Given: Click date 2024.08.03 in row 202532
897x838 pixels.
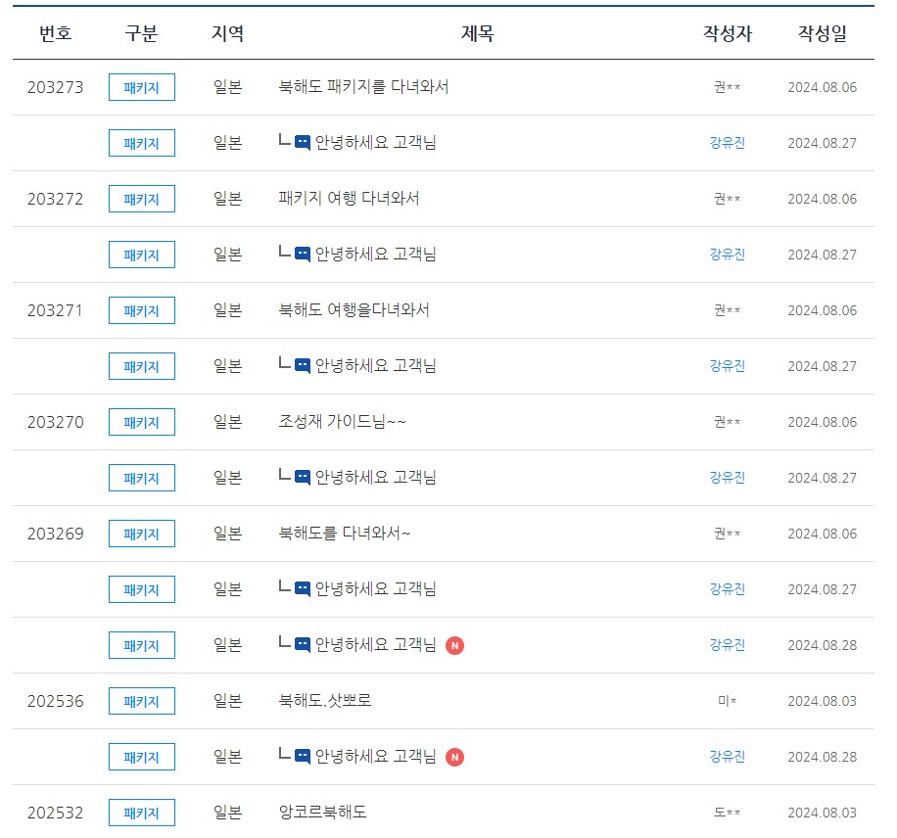Looking at the screenshot, I should [x=822, y=813].
